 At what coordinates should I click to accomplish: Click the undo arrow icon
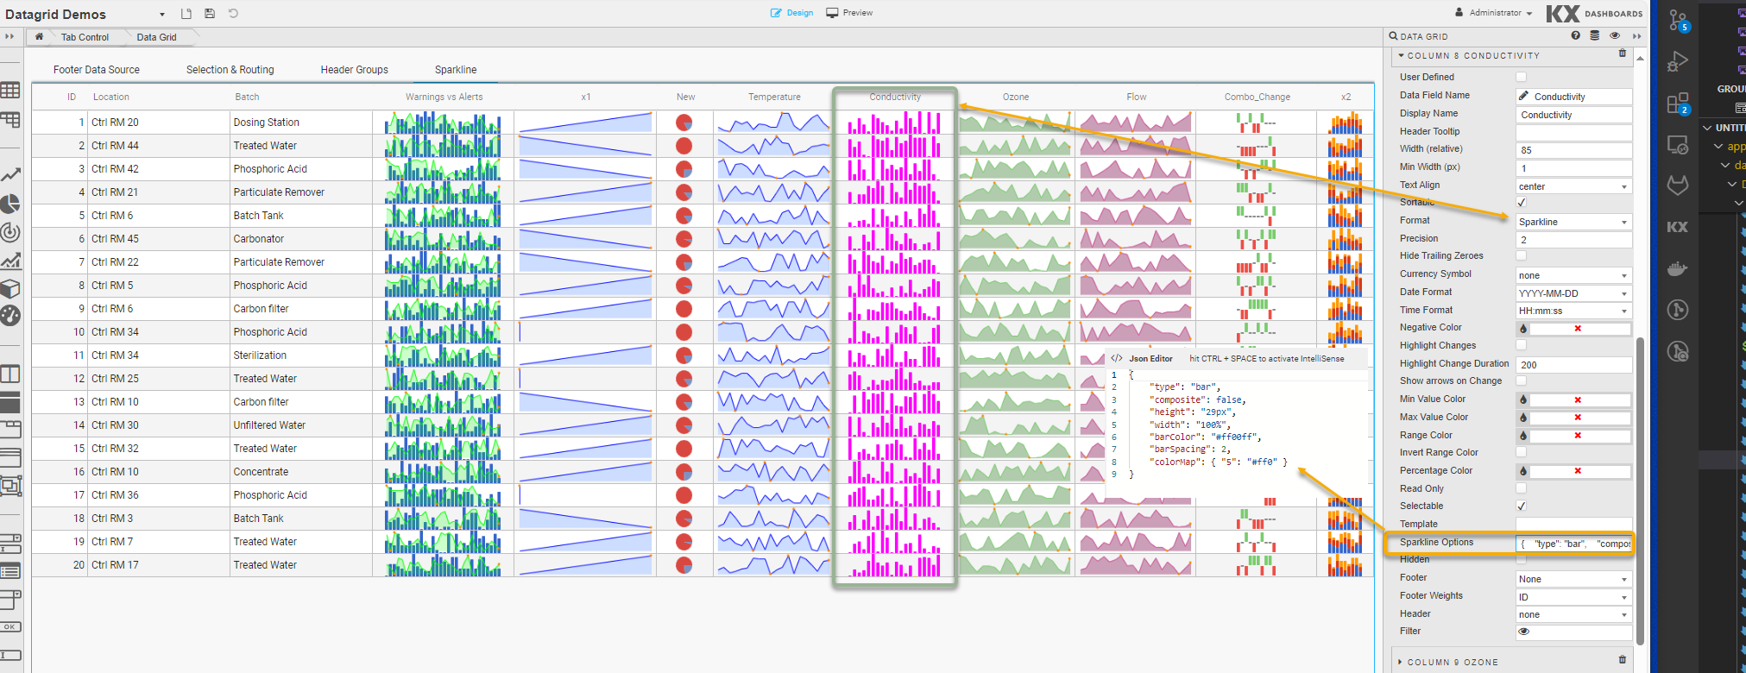pyautogui.click(x=233, y=13)
